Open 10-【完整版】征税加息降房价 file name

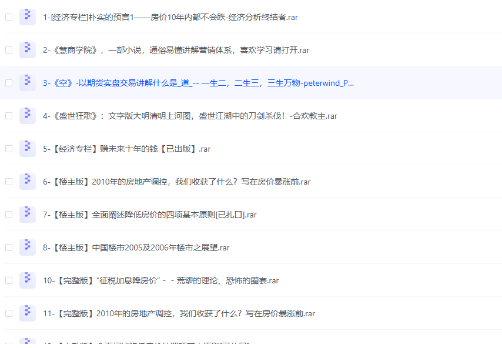160,280
